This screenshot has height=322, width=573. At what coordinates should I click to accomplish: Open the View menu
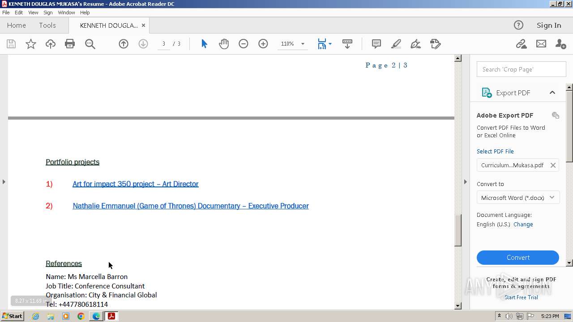[x=33, y=13]
